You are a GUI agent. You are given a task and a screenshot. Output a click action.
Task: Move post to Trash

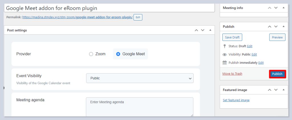click(232, 74)
